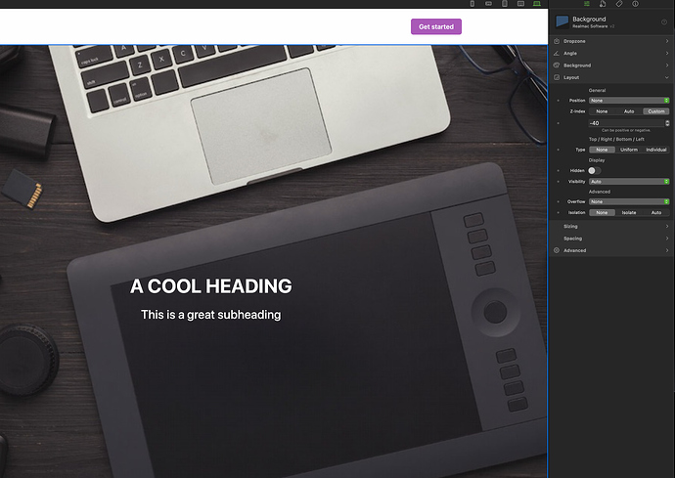
Task: Click the breakpoint dot beside Overflow
Action: point(559,201)
